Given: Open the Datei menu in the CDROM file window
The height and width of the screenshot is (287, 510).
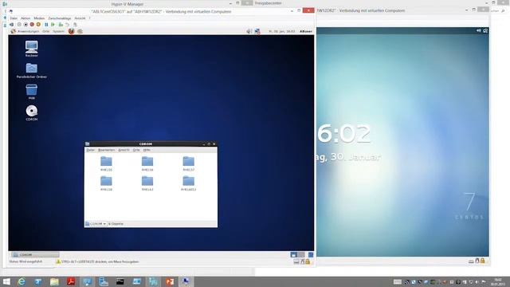Looking at the screenshot, I should coord(90,150).
